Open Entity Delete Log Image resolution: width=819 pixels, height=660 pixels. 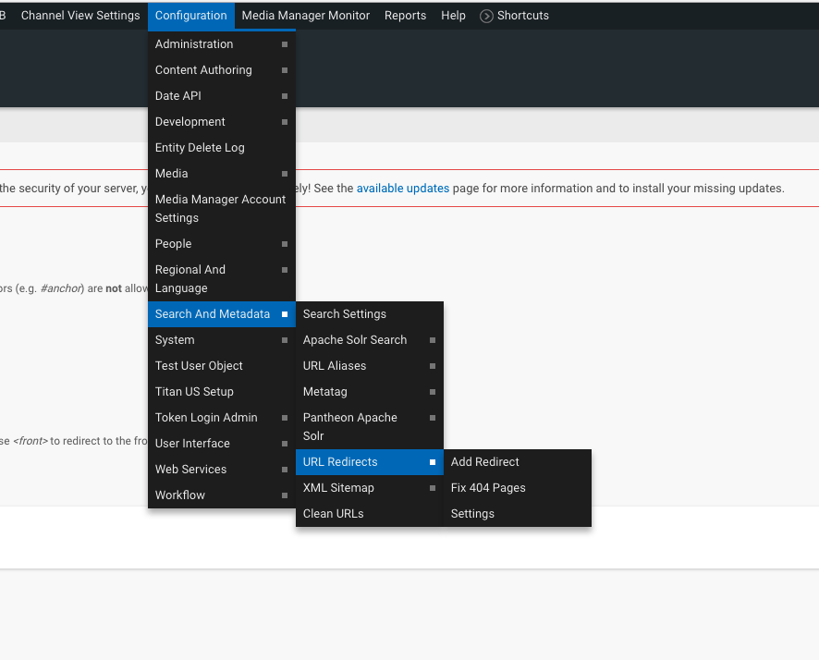pos(222,148)
